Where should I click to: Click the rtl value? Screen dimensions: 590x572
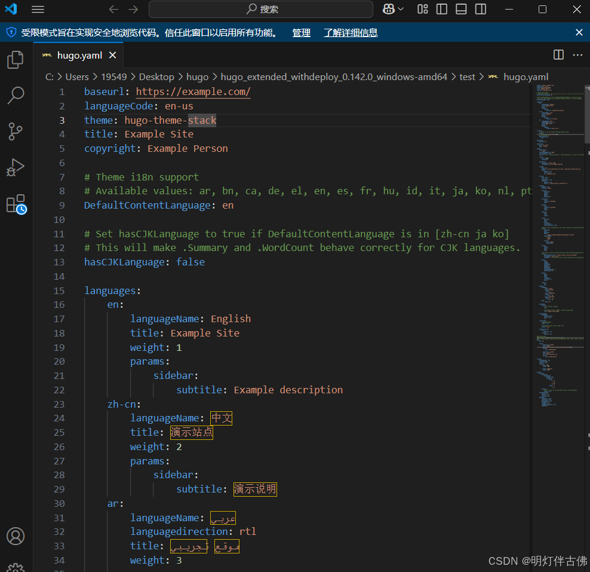pos(248,532)
